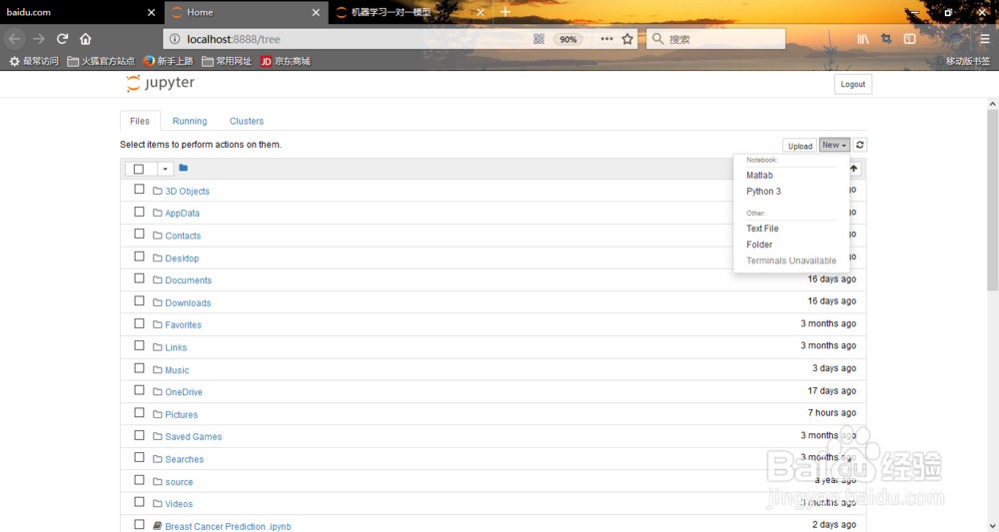Select the Files tab
Image resolution: width=999 pixels, height=532 pixels.
140,121
